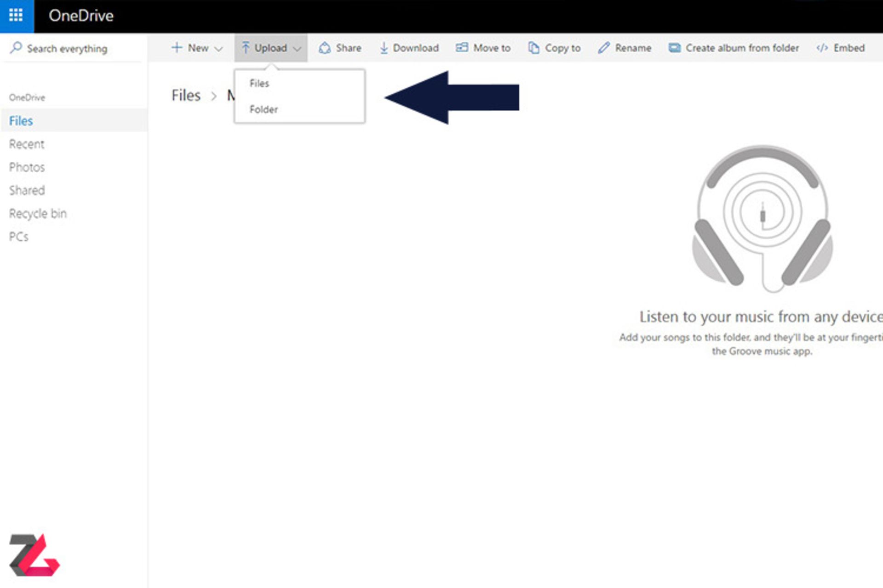Open Recycle bin in sidebar
The height and width of the screenshot is (588, 883).
38,214
